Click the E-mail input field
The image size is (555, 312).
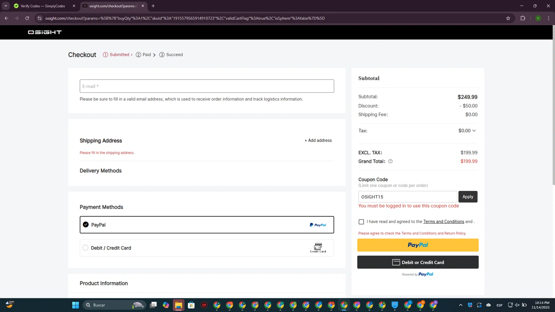(x=207, y=86)
